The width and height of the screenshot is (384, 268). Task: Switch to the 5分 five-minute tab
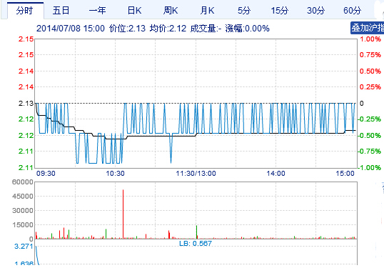click(244, 11)
